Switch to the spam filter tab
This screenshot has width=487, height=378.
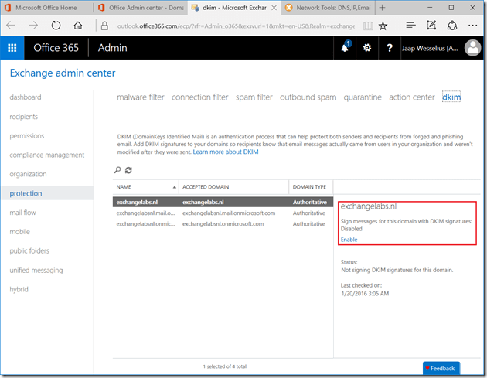[254, 97]
